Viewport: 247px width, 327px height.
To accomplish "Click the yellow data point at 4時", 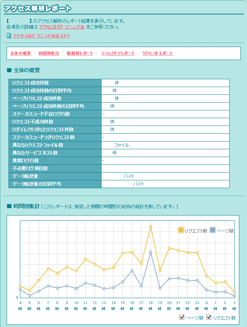I will pyautogui.click(x=20, y=286).
